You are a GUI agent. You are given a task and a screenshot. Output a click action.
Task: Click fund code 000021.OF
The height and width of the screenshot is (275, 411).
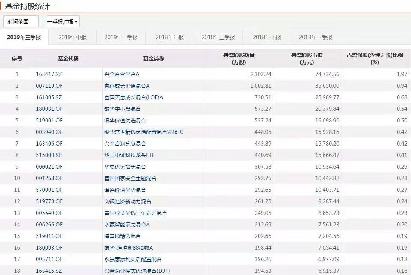pyautogui.click(x=49, y=167)
